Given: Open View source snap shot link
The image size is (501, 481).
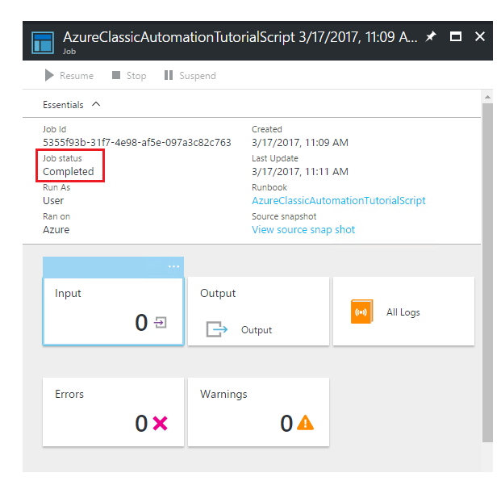Looking at the screenshot, I should (303, 229).
